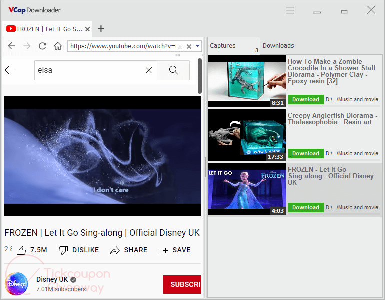Click the Creepy Anglerfish Diorama title text
The width and height of the screenshot is (385, 300).
pos(333,119)
